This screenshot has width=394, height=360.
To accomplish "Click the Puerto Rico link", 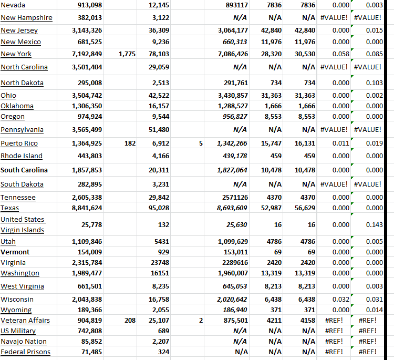I will click(x=19, y=143).
